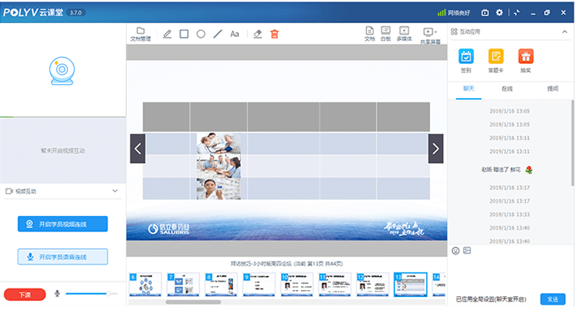
Task: Switch to the 提问 tab
Action: coord(552,89)
